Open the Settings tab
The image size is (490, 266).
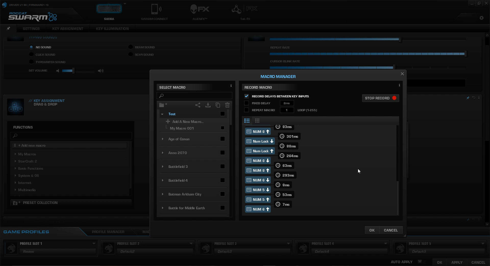31,29
